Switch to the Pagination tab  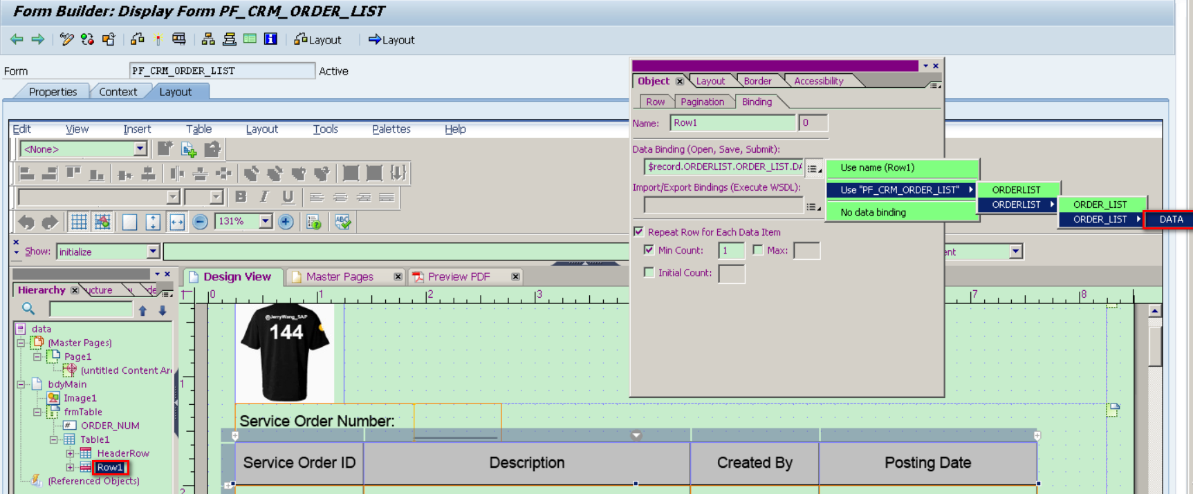702,102
